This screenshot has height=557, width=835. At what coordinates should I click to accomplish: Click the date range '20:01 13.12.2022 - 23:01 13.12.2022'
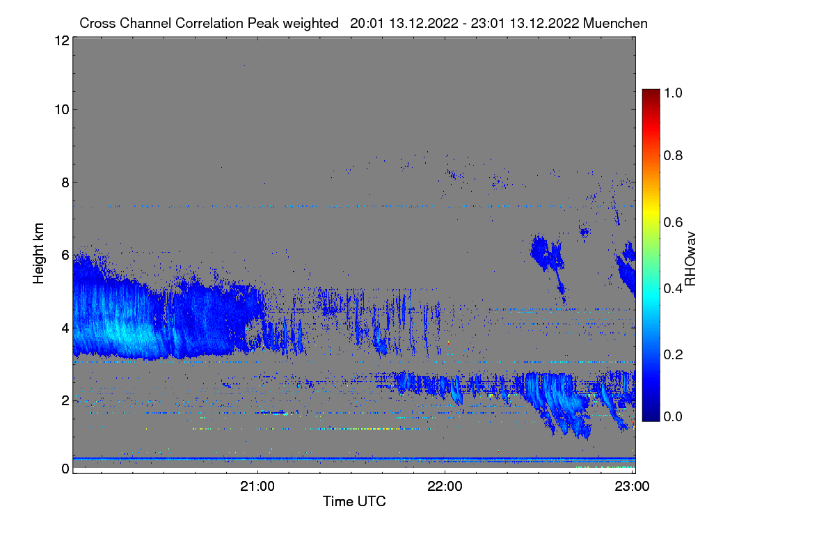(466, 23)
